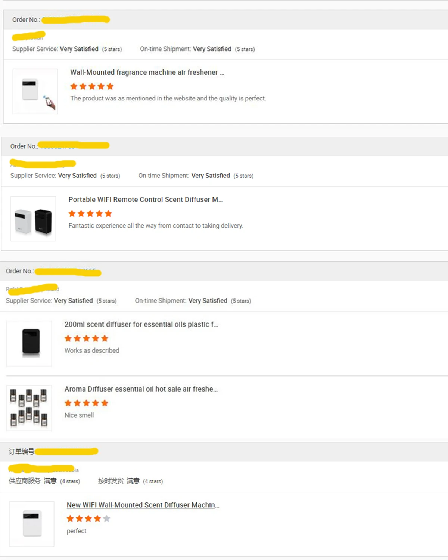This screenshot has height=560, width=448.
Task: Click the Portable WIFI Scent Diffuser thumbnail
Action: [33, 219]
